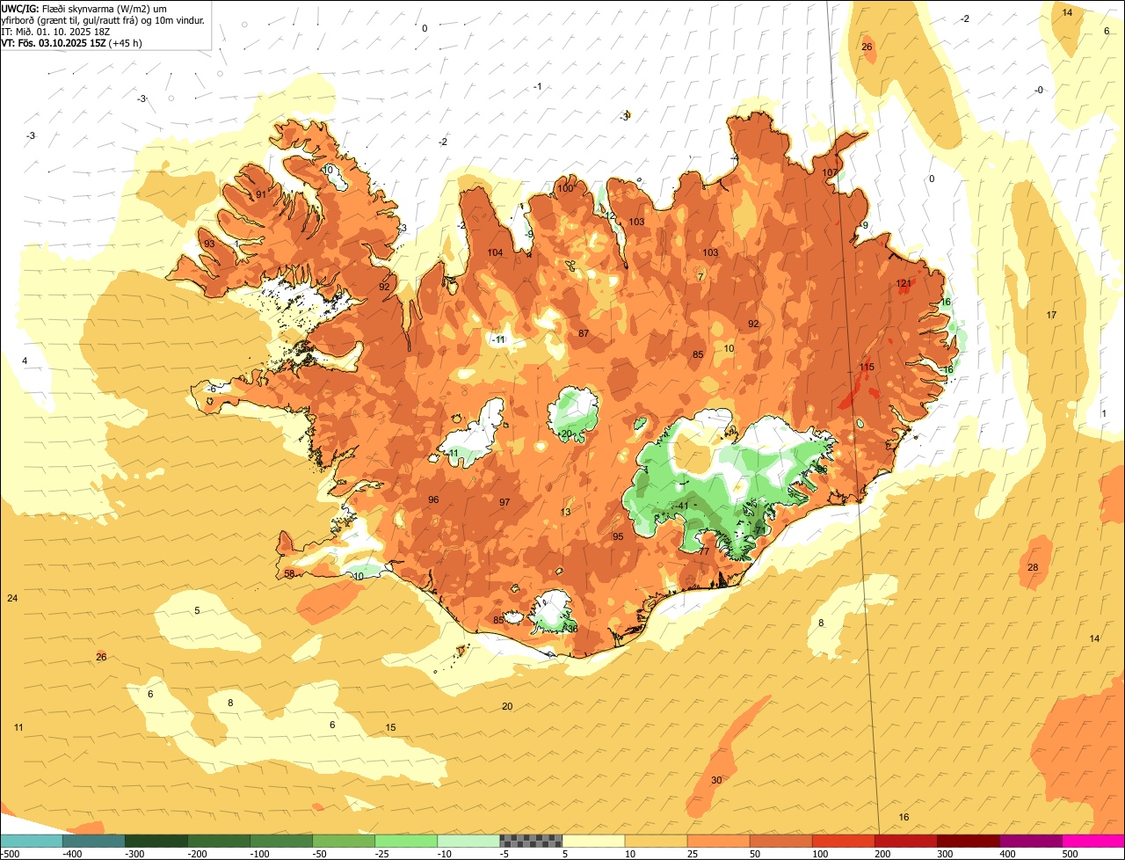This screenshot has width=1125, height=860.
Task: Click the value 95 west of the glacier
Action: click(x=618, y=536)
